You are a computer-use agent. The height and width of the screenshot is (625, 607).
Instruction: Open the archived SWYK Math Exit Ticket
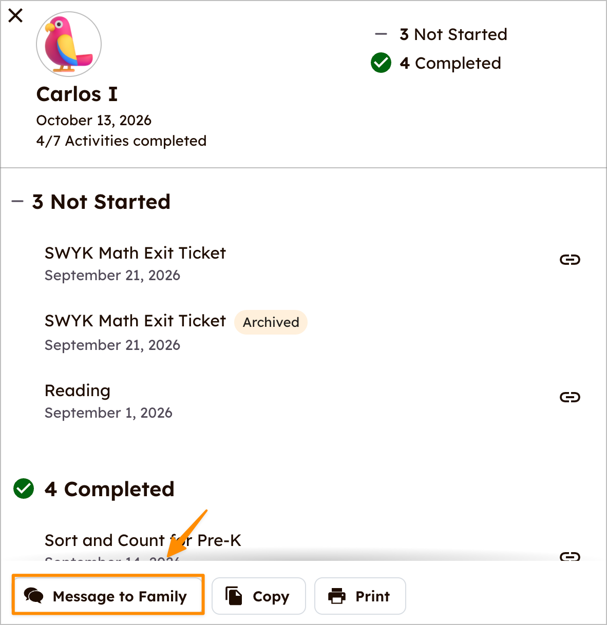click(x=135, y=321)
